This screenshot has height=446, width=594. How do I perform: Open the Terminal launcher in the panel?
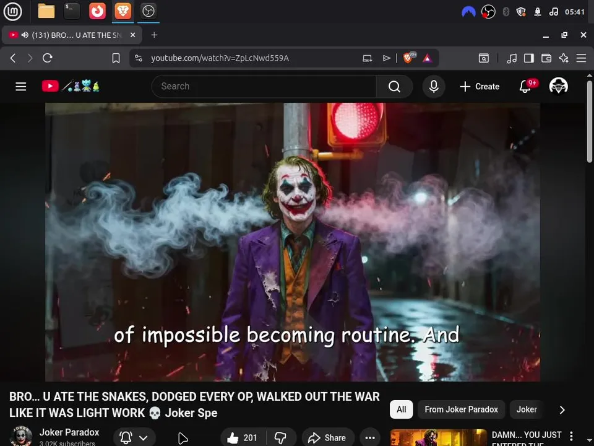72,11
